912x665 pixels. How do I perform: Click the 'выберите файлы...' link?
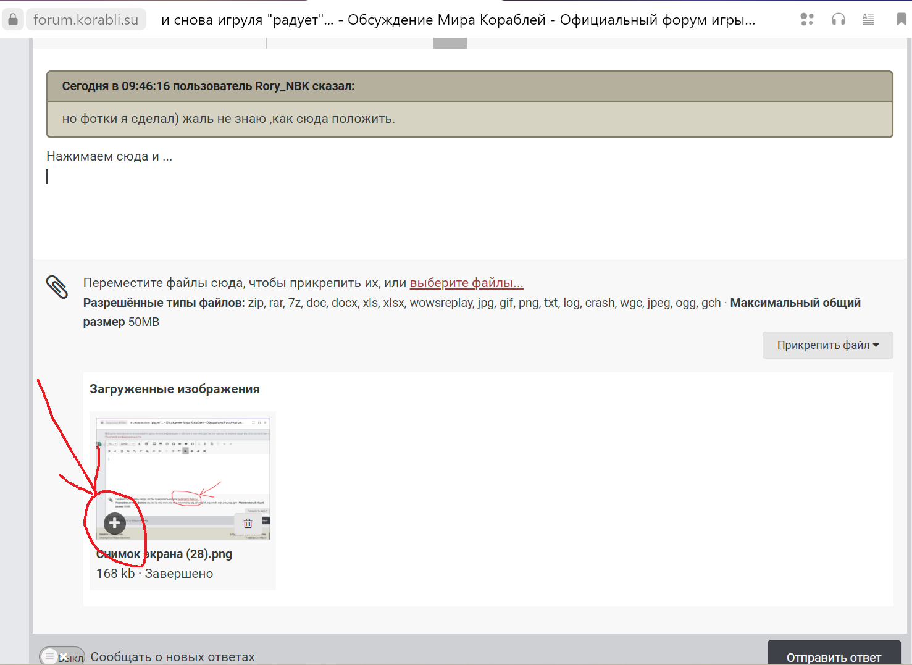(466, 283)
